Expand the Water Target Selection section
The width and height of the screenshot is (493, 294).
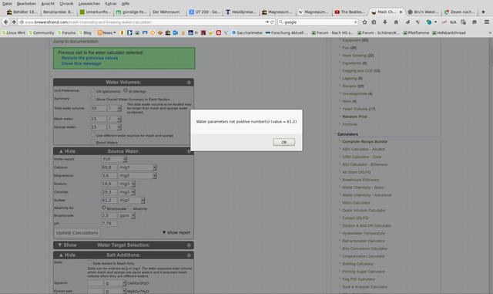(x=123, y=245)
